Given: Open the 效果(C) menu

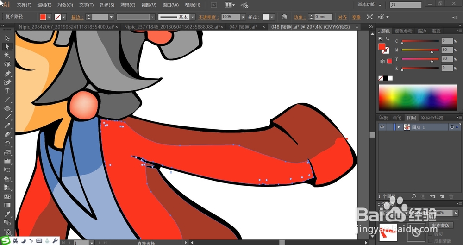Looking at the screenshot, I should point(128,5).
